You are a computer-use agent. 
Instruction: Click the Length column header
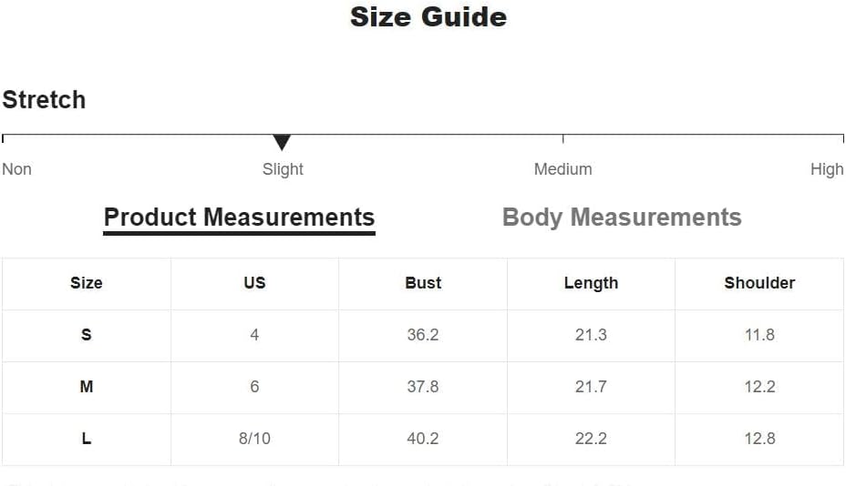591,283
